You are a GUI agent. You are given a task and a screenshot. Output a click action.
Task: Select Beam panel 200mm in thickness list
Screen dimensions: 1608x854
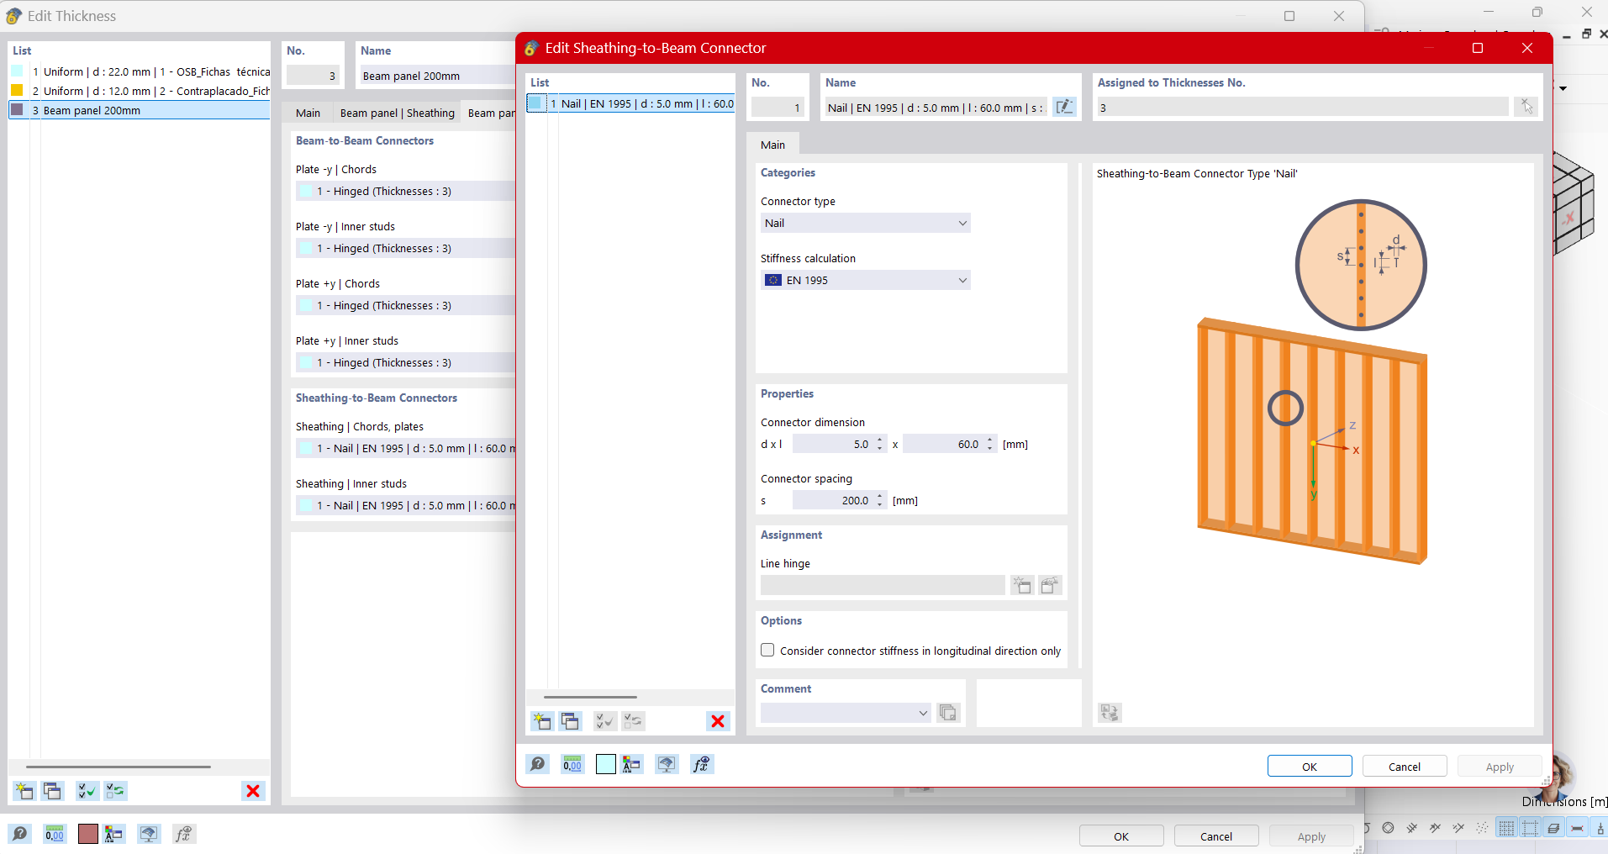click(x=92, y=110)
